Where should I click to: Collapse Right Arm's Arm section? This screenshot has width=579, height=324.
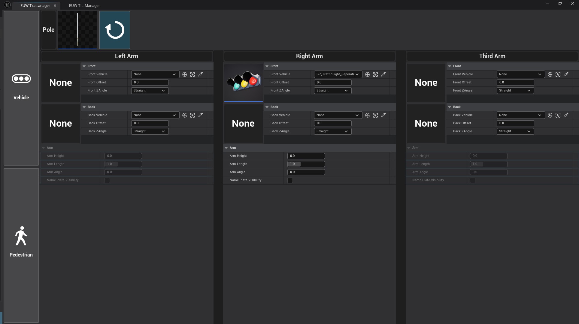(x=226, y=148)
